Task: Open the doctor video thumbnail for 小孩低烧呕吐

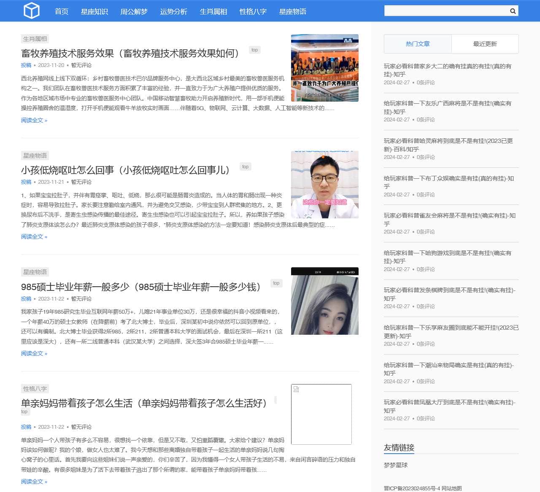Action: click(x=324, y=185)
